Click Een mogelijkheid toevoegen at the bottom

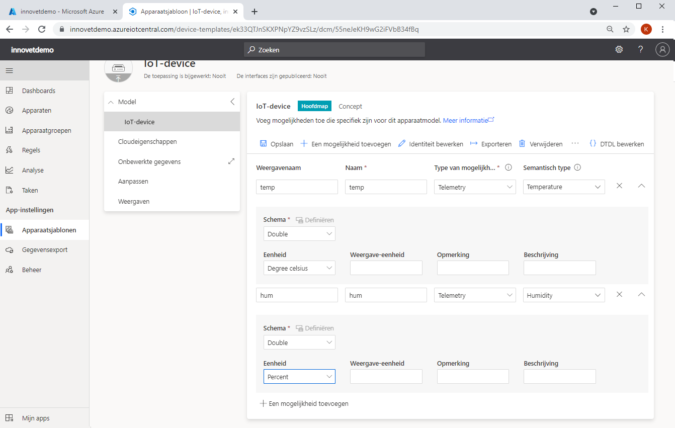pos(304,403)
